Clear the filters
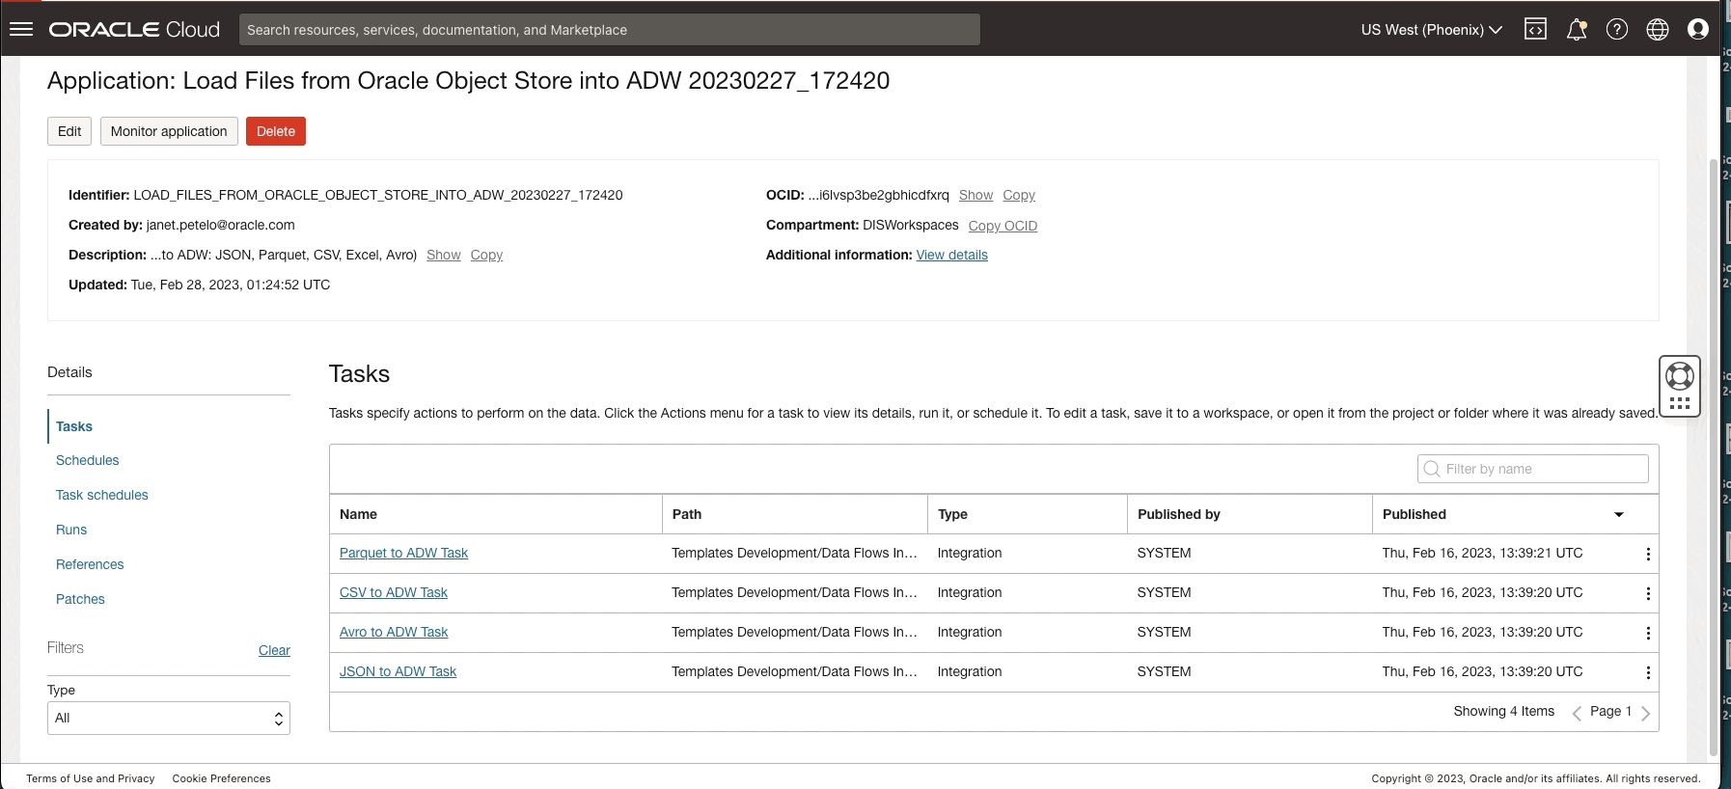 point(274,650)
